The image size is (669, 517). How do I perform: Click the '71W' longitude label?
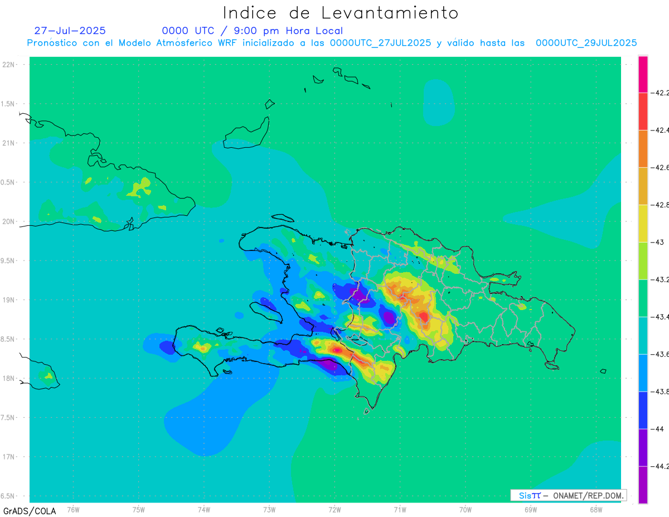click(400, 509)
